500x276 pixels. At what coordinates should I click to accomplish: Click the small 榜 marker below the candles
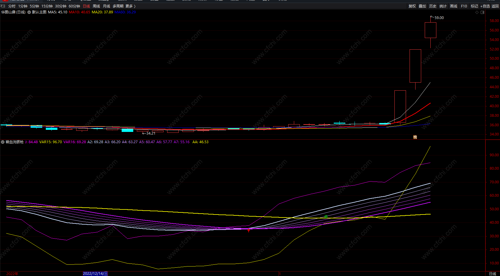tap(415, 137)
